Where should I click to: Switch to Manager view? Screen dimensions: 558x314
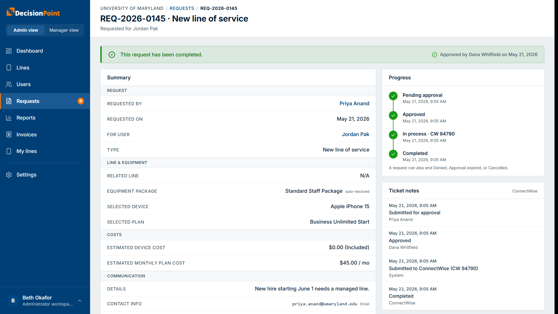pyautogui.click(x=64, y=30)
